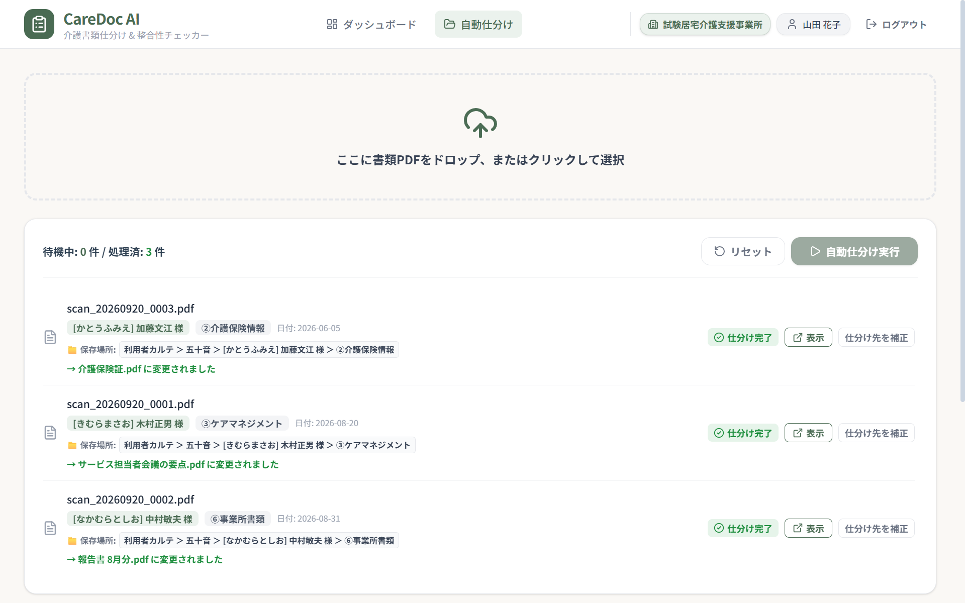Image resolution: width=965 pixels, height=603 pixels.
Task: Run 自動仕分け実行
Action: [x=854, y=251]
